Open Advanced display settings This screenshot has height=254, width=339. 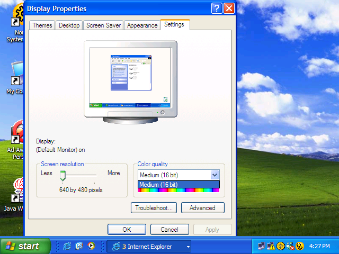(202, 208)
